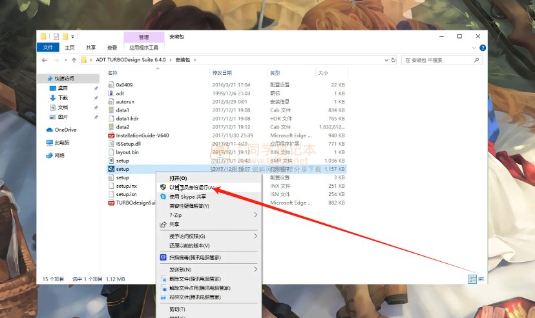Image resolution: width=535 pixels, height=318 pixels.
Task: Click the pin icon beside 下载
Action: pos(96,97)
